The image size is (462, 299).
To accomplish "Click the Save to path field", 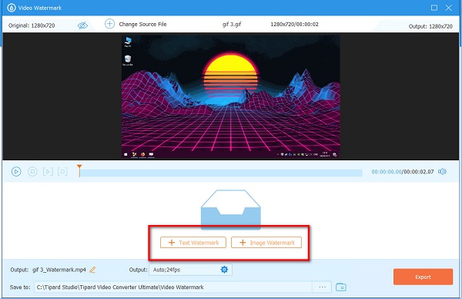I will tap(173, 287).
